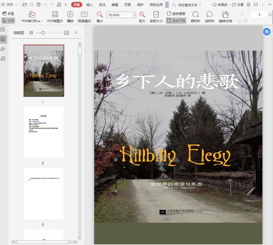Toggle 适合页面 fit page

coord(176,21)
